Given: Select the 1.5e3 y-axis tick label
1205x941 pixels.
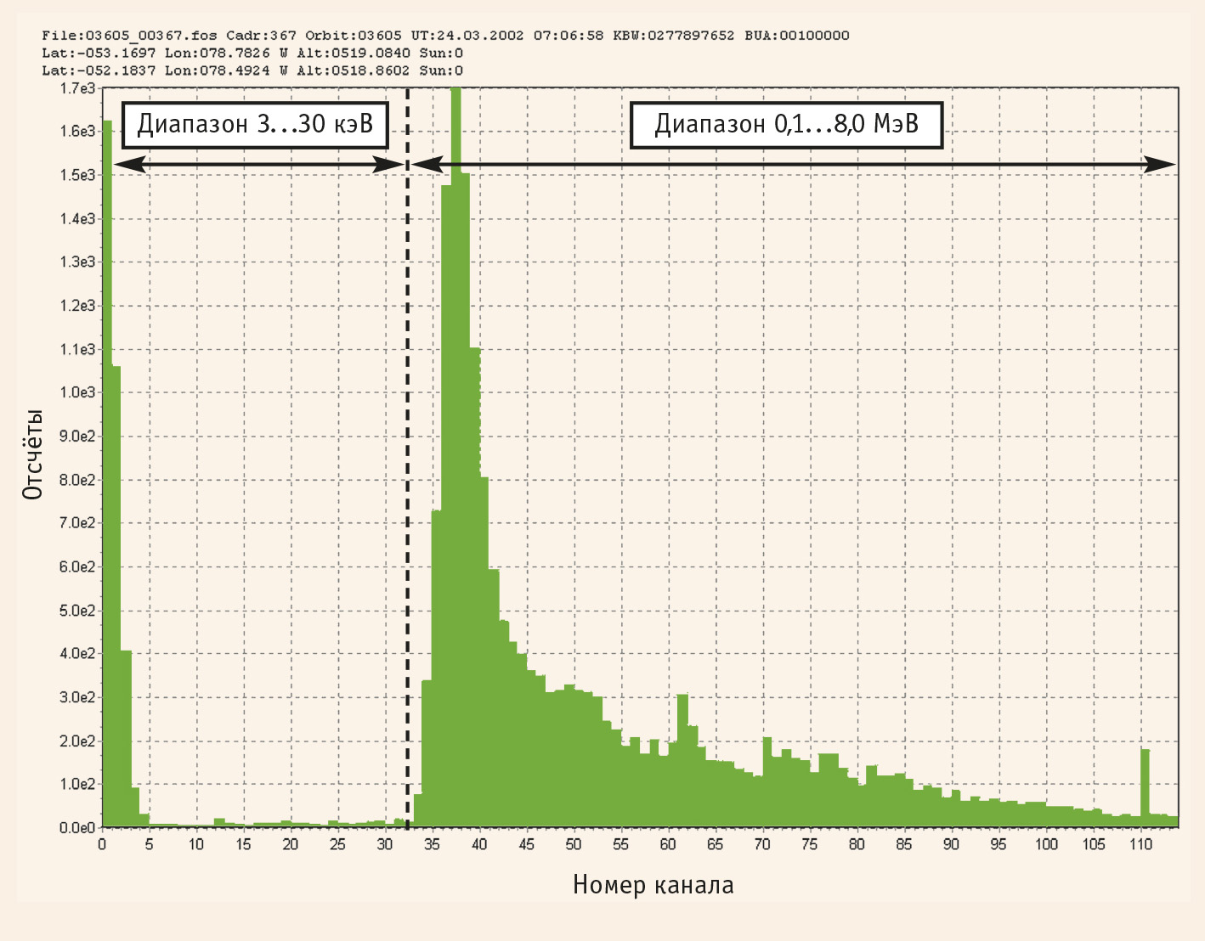Looking at the screenshot, I should tap(77, 175).
